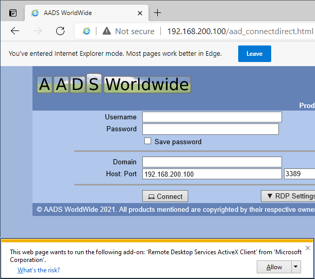Screen dimensions: 315x279
Task: Dismiss the add-on notification bar
Action: 308,248
